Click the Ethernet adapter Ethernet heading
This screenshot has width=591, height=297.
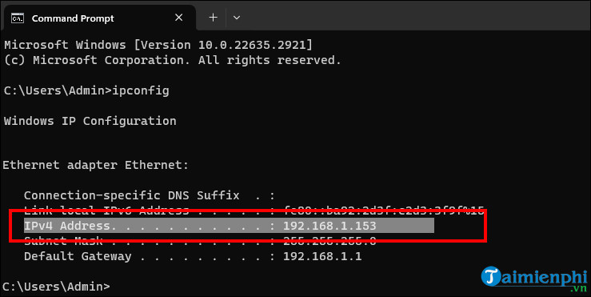96,165
